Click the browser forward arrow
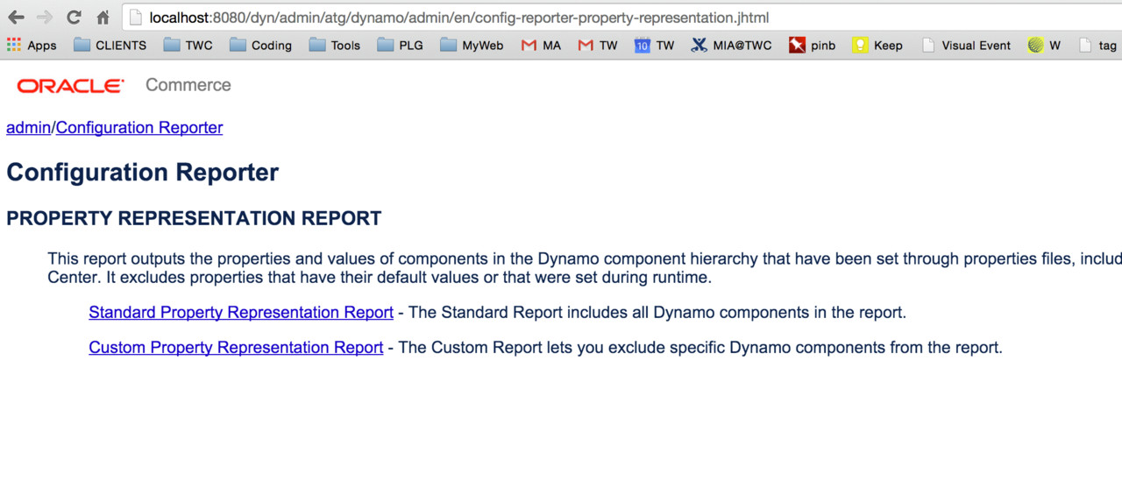This screenshot has height=481, width=1122. click(45, 18)
